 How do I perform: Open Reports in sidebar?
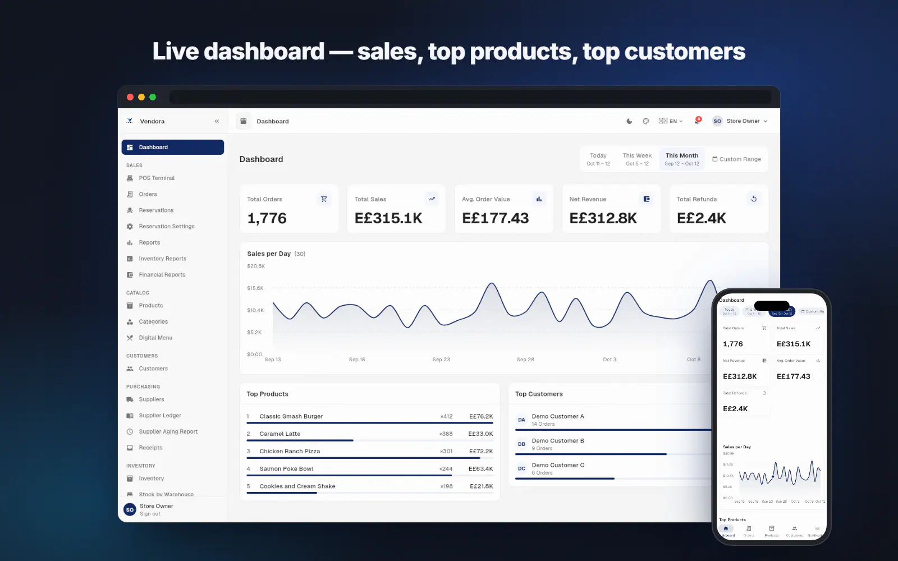point(173,243)
